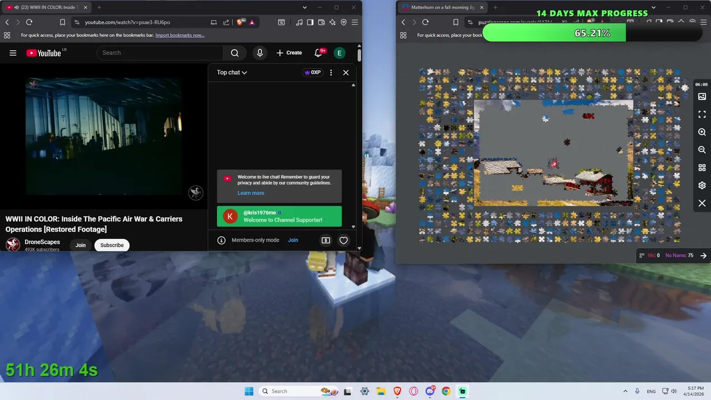This screenshot has width=711, height=400.
Task: Open the DroneScapes channel avatar
Action: click(x=13, y=245)
